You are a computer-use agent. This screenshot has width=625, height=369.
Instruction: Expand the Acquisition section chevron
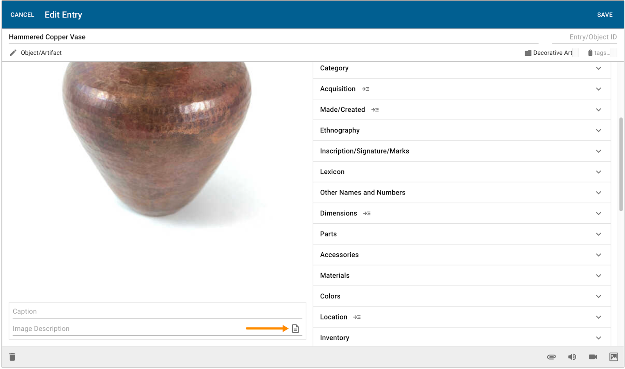tap(598, 89)
